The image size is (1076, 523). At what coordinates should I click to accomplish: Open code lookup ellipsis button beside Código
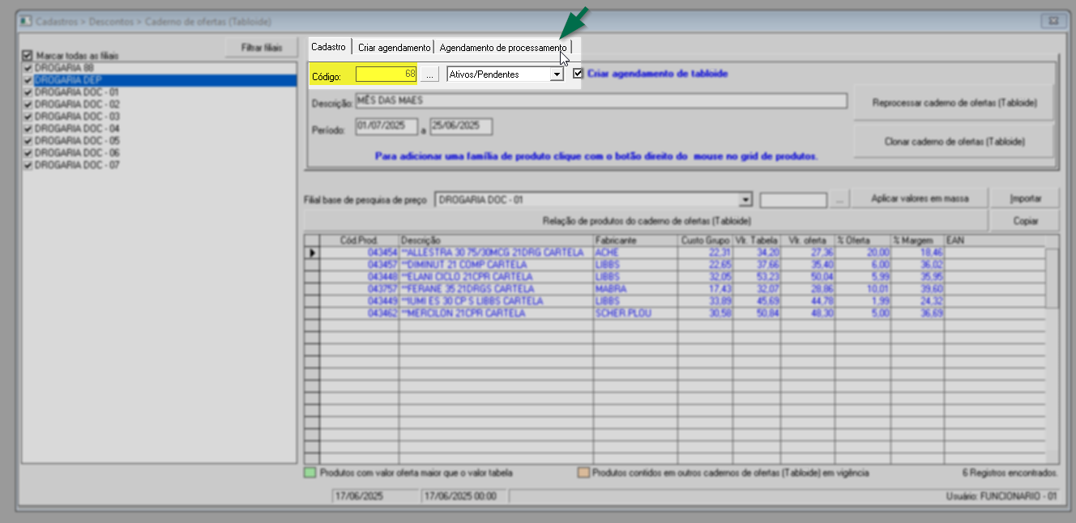pyautogui.click(x=430, y=74)
